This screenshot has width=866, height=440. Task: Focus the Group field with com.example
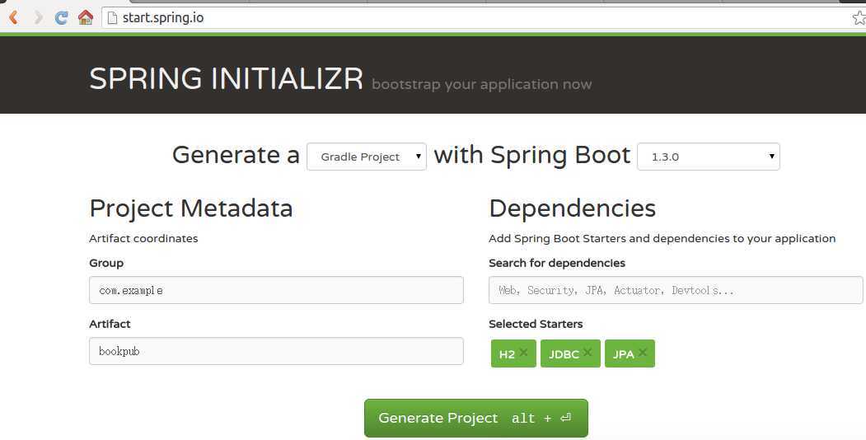pos(276,290)
